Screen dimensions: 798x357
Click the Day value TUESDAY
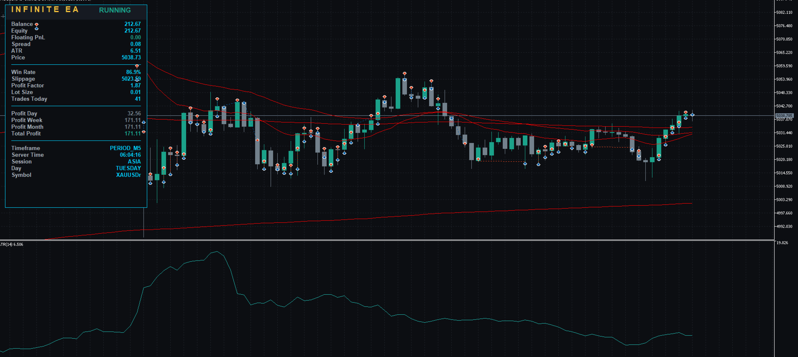click(128, 168)
